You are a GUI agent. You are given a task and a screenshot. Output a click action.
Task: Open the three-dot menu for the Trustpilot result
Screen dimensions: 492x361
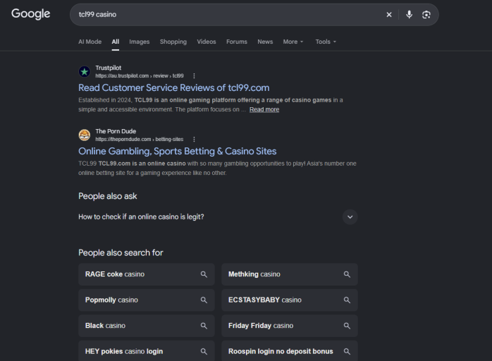[194, 76]
